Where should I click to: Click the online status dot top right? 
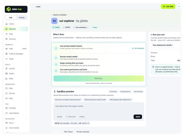click(x=179, y=6)
